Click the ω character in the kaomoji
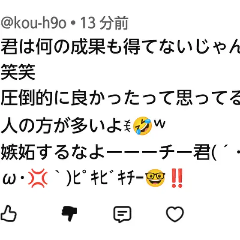The image size is (240, 240). 9,180
